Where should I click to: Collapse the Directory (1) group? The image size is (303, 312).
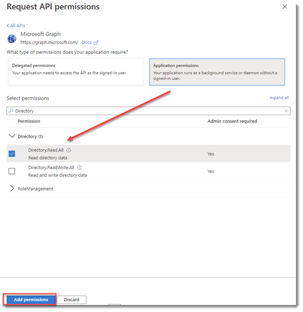tap(12, 136)
